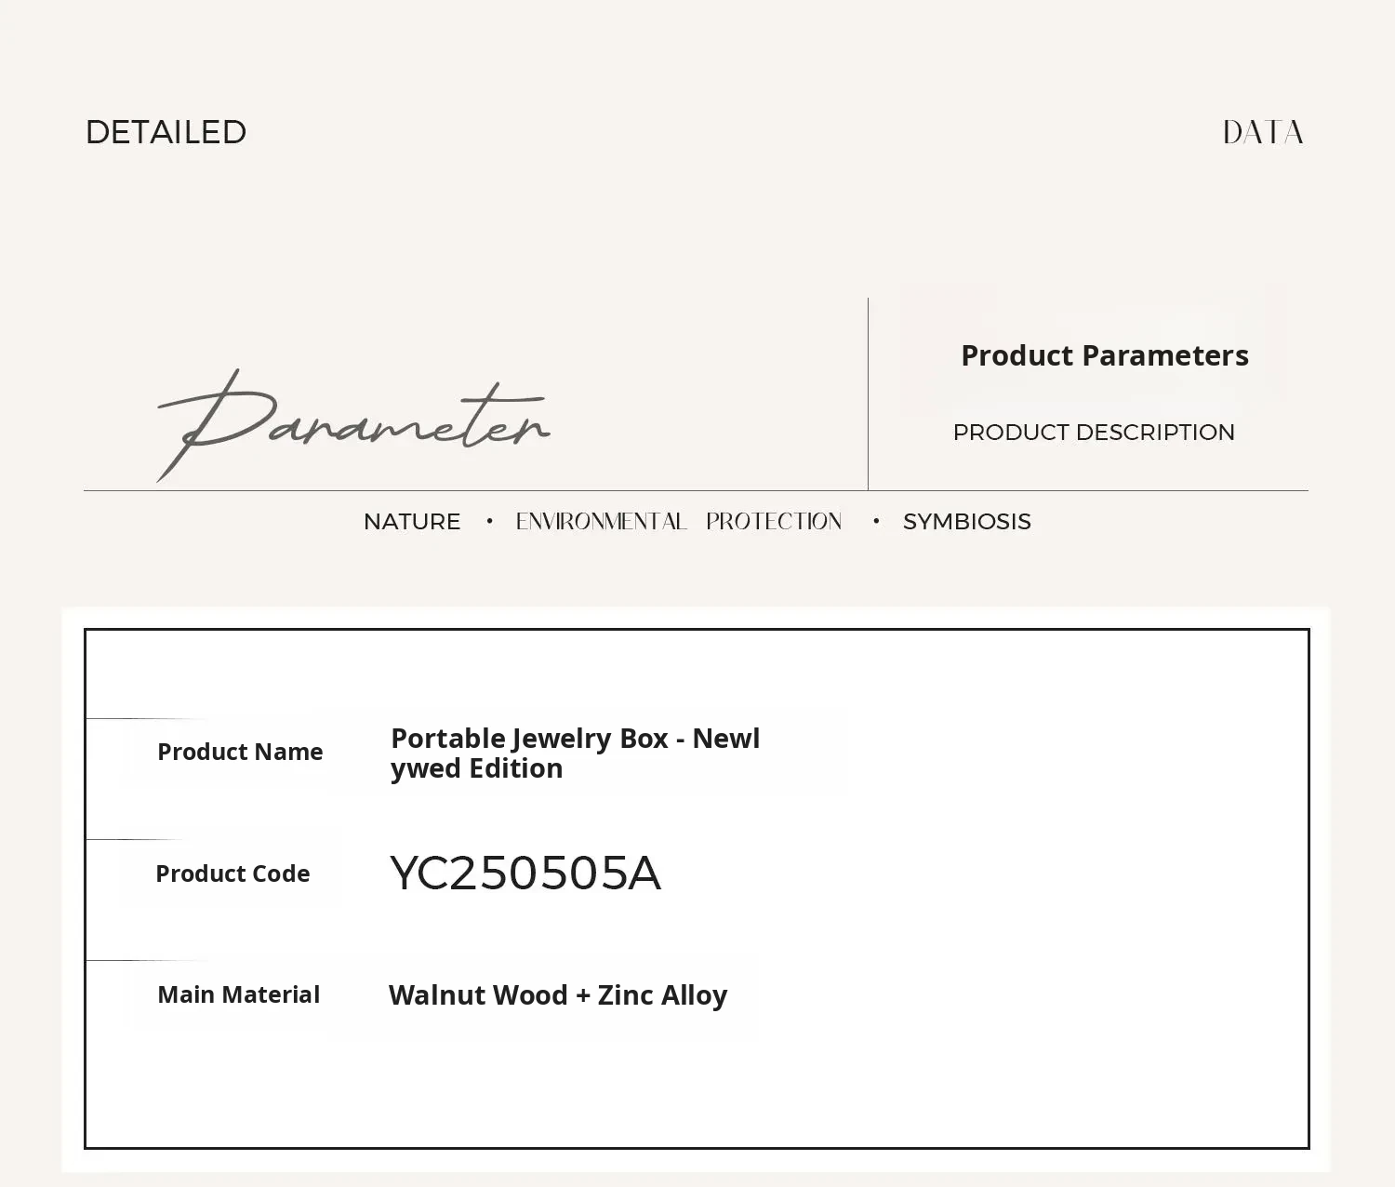Click the short divider line above Main Material
Screen dimensions: 1395x1187
click(x=139, y=961)
